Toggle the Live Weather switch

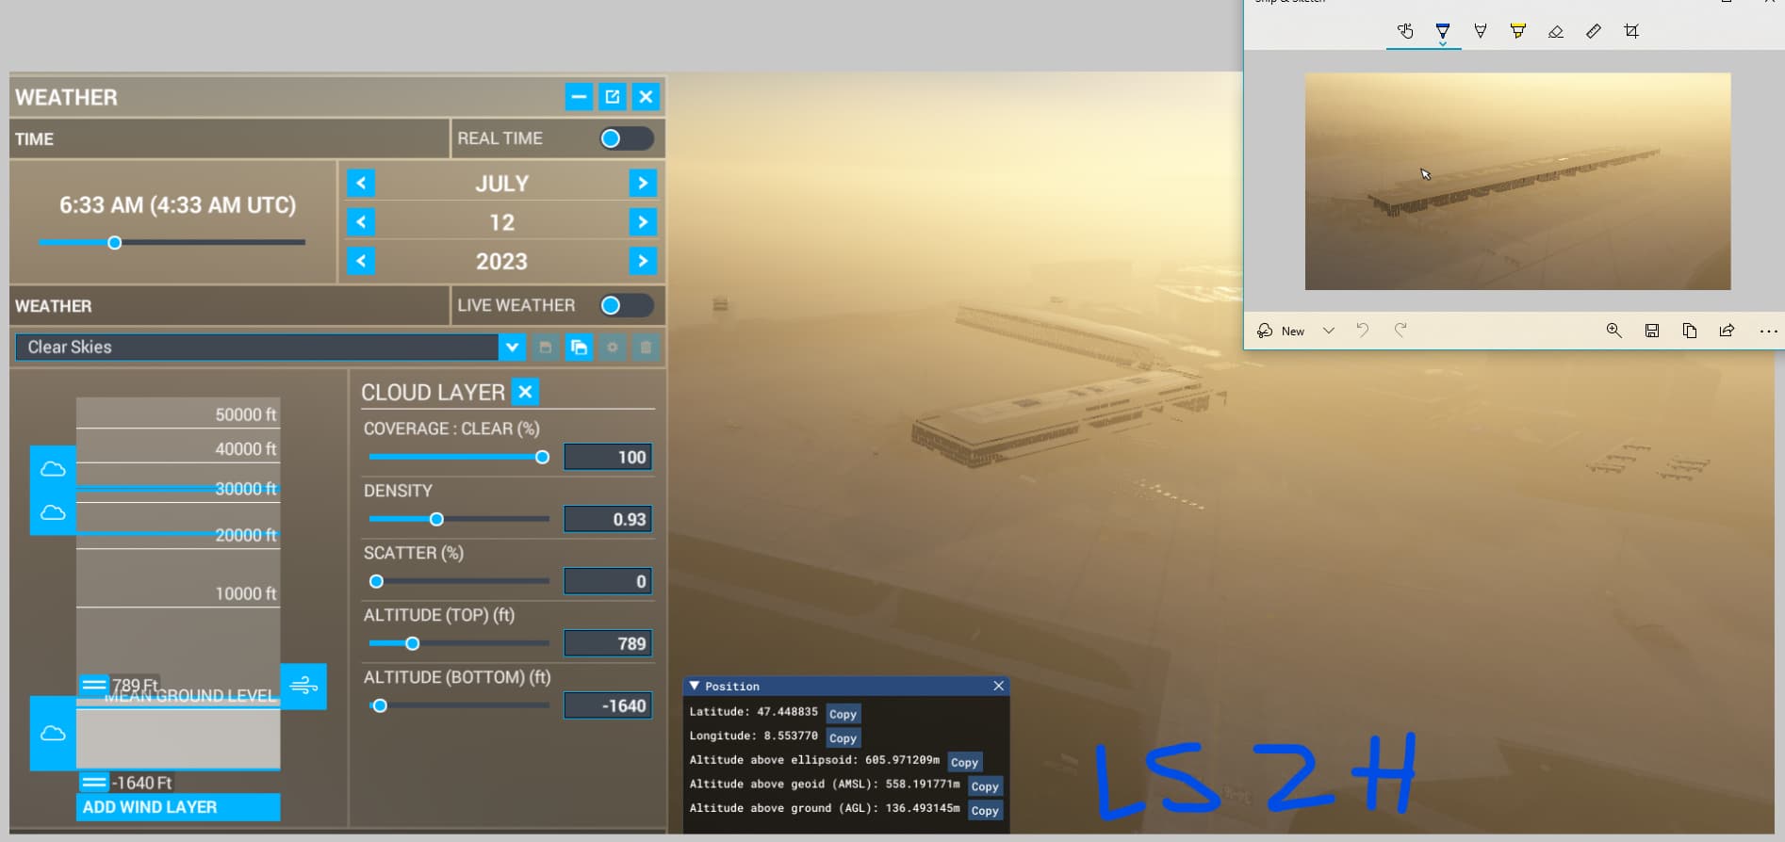[626, 305]
